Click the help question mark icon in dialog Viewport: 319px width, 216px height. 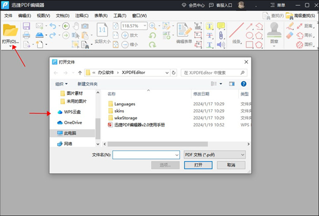[244, 84]
